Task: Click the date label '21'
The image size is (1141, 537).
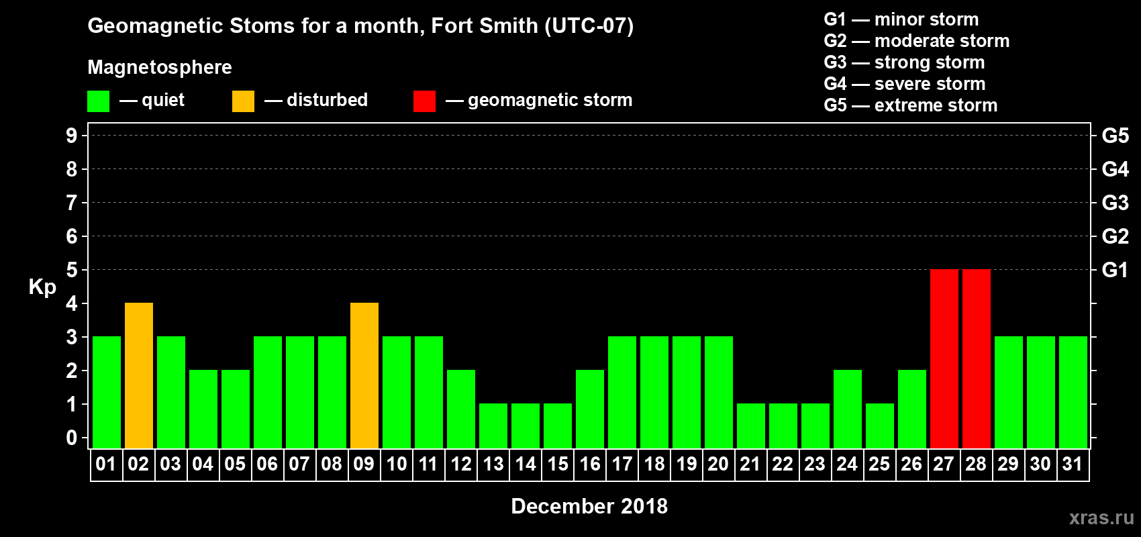Action: [750, 464]
